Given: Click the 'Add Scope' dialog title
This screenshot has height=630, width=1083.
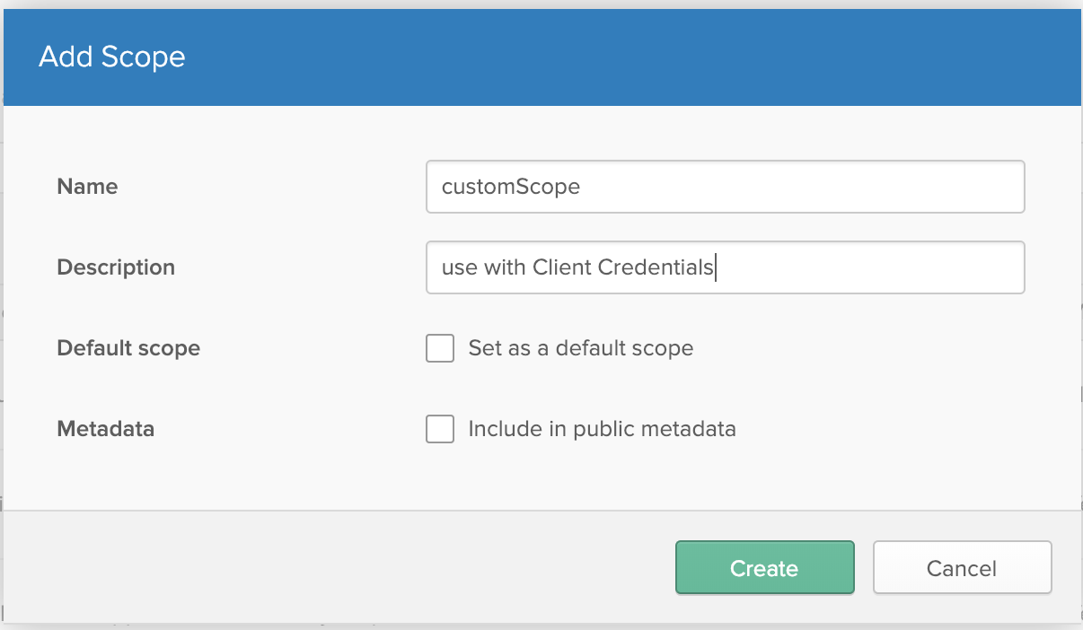Looking at the screenshot, I should pyautogui.click(x=112, y=57).
